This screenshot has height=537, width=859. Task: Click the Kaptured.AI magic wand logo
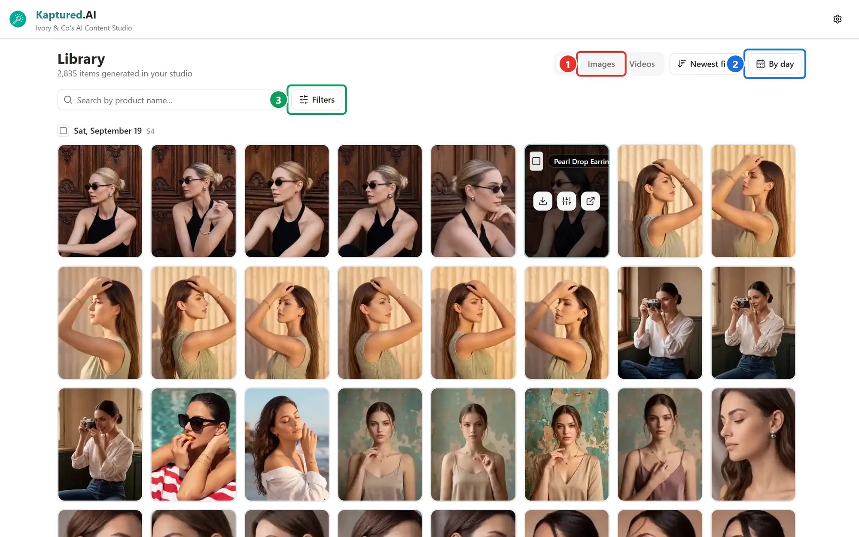[x=18, y=19]
